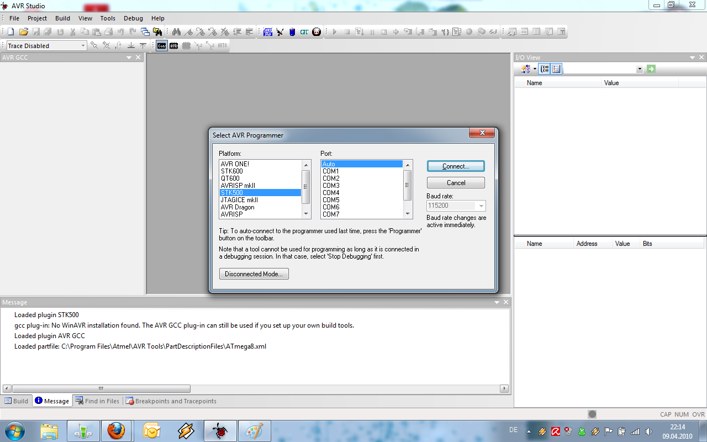Image resolution: width=707 pixels, height=442 pixels.
Task: Open the Trace Disabled dropdown
Action: [83, 46]
